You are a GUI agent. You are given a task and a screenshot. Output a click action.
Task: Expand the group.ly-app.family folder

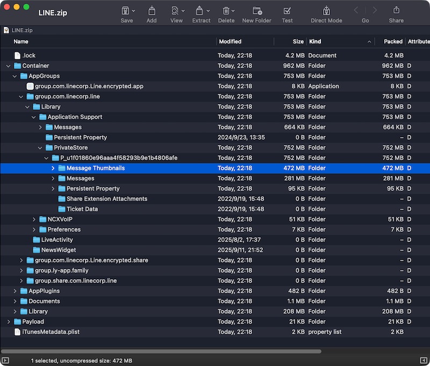tap(21, 270)
